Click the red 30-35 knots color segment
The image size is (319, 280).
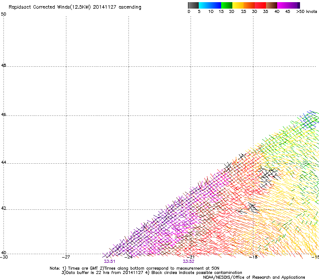tap(260, 5)
